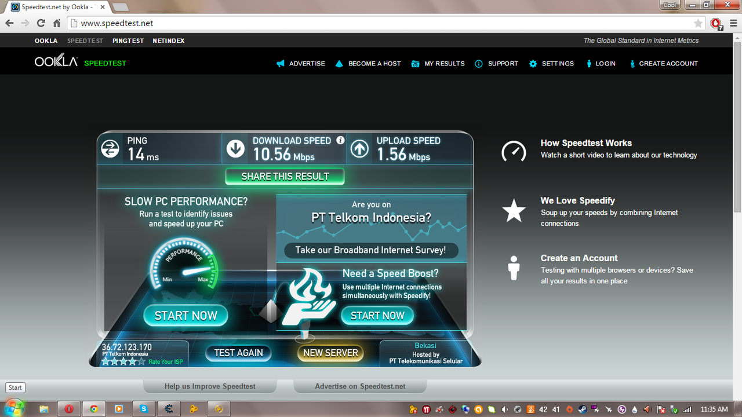Click the SUPPORT header link
The width and height of the screenshot is (742, 417).
[x=503, y=64]
